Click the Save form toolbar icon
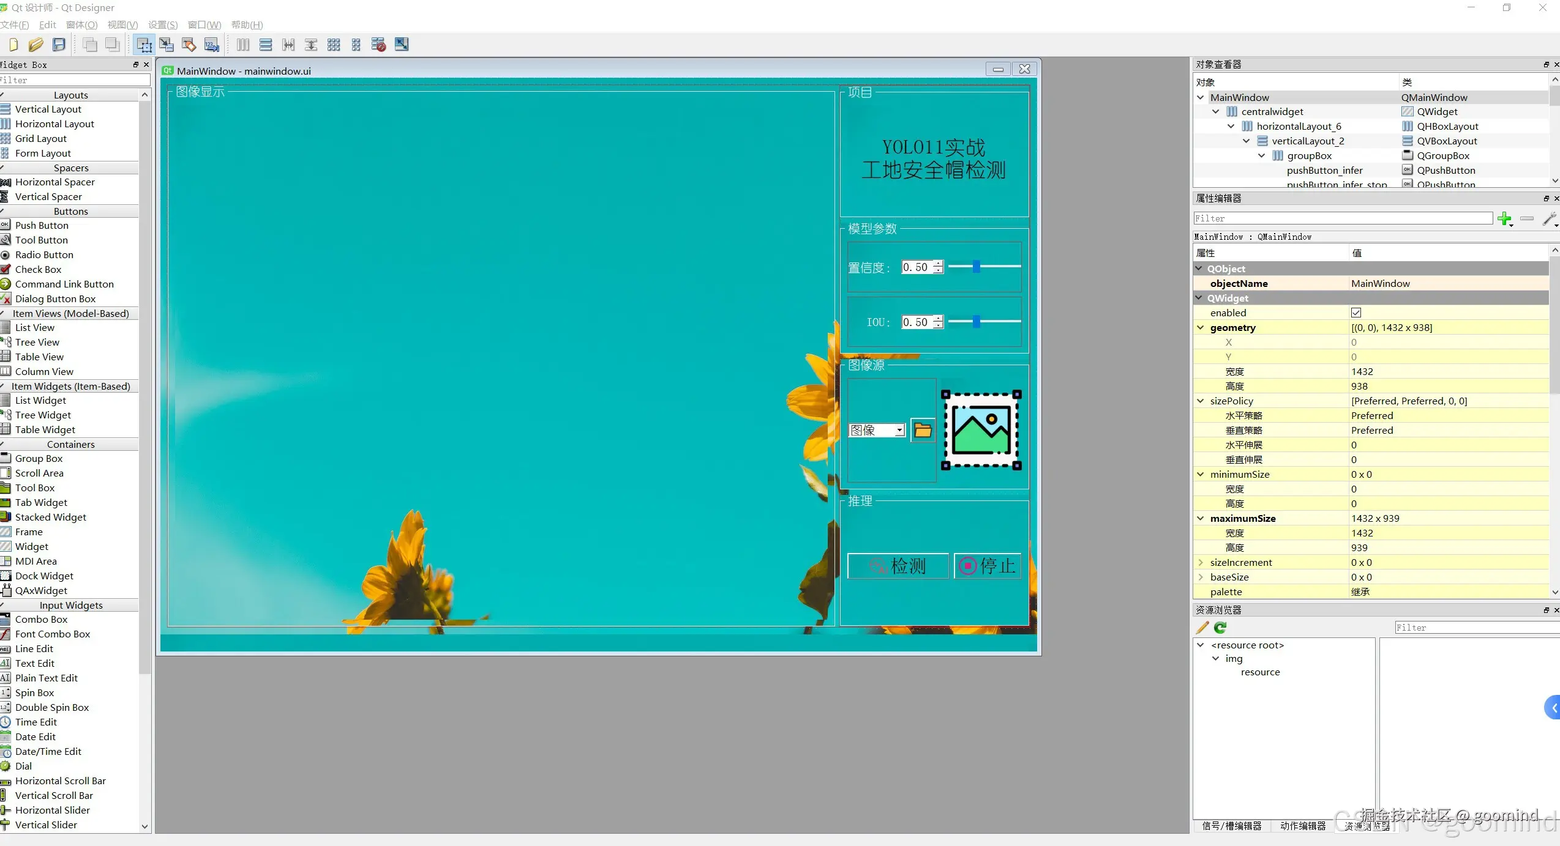 (59, 45)
